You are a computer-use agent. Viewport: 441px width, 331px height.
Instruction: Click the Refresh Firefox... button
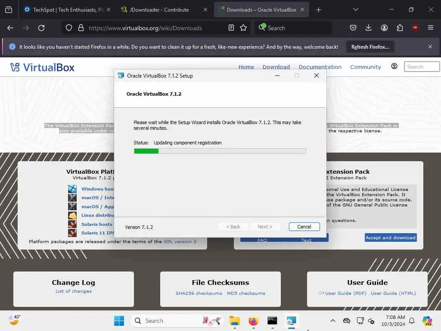tap(370, 47)
